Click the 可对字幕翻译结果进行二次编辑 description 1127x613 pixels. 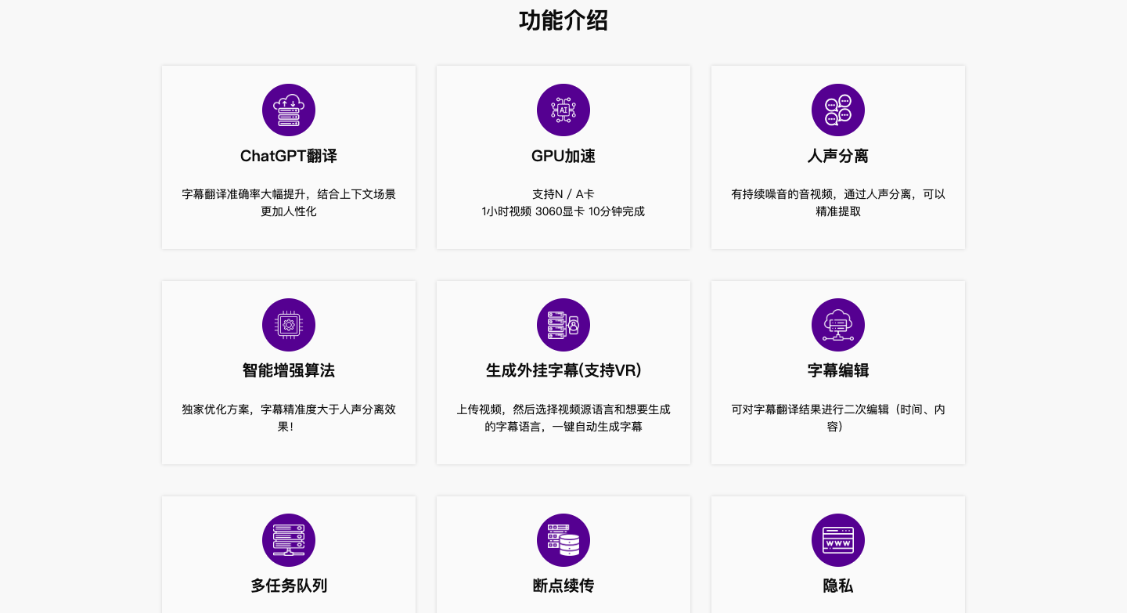pyautogui.click(x=838, y=418)
